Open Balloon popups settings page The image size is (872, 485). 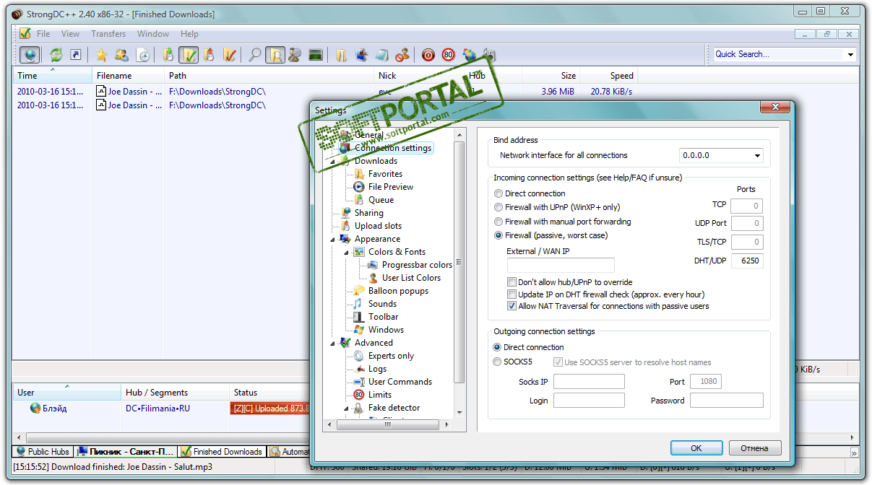[x=398, y=291]
